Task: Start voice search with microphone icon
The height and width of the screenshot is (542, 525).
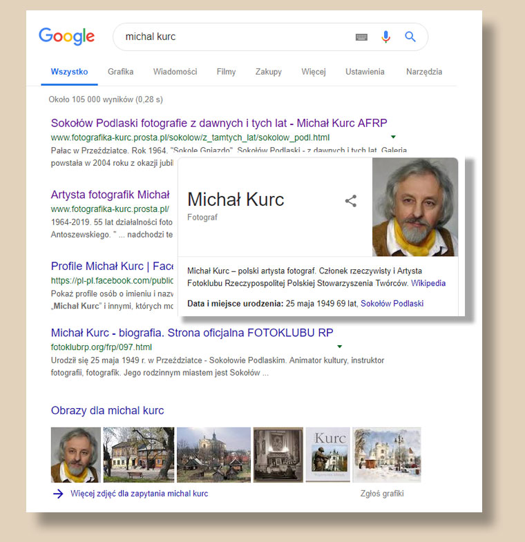Action: pyautogui.click(x=386, y=37)
